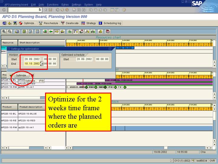The width and height of the screenshot is (218, 164).
Task: Open the command field history dropdown
Action: pos(40,10)
